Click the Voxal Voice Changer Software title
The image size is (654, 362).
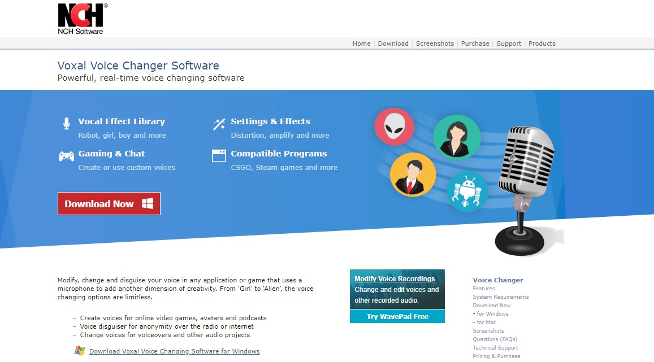[x=138, y=66]
